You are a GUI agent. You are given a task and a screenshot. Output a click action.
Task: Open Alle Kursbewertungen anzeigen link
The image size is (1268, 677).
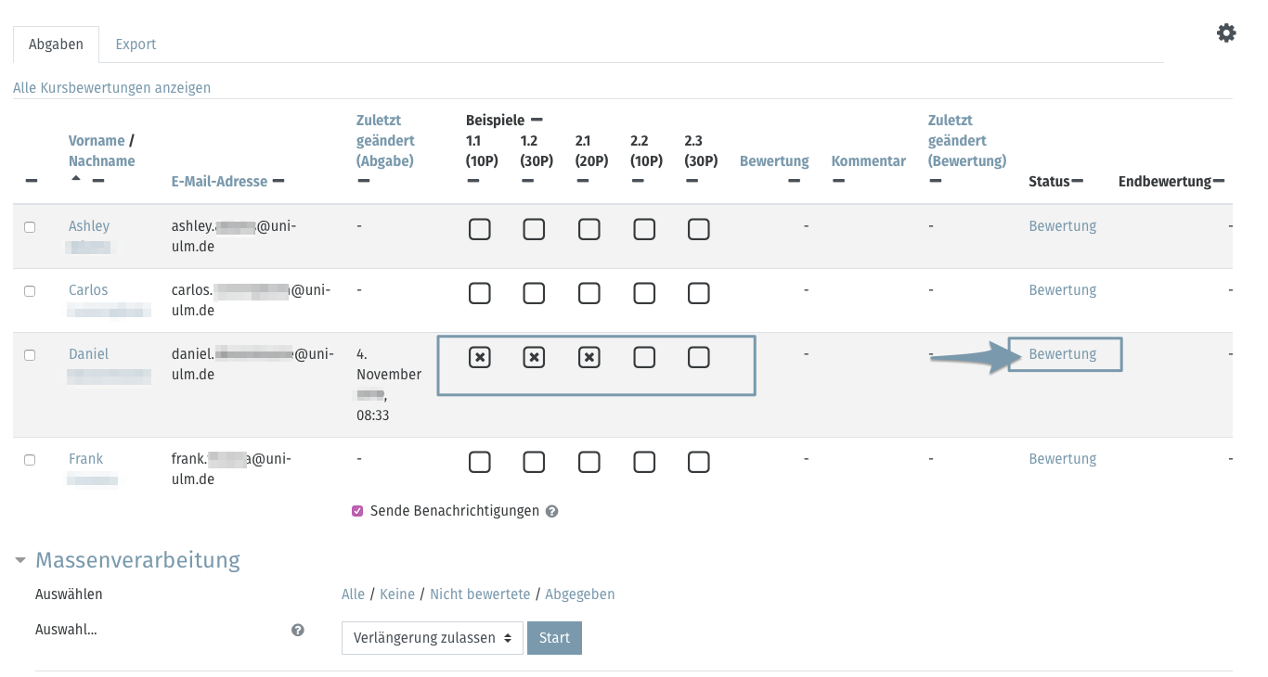point(111,88)
